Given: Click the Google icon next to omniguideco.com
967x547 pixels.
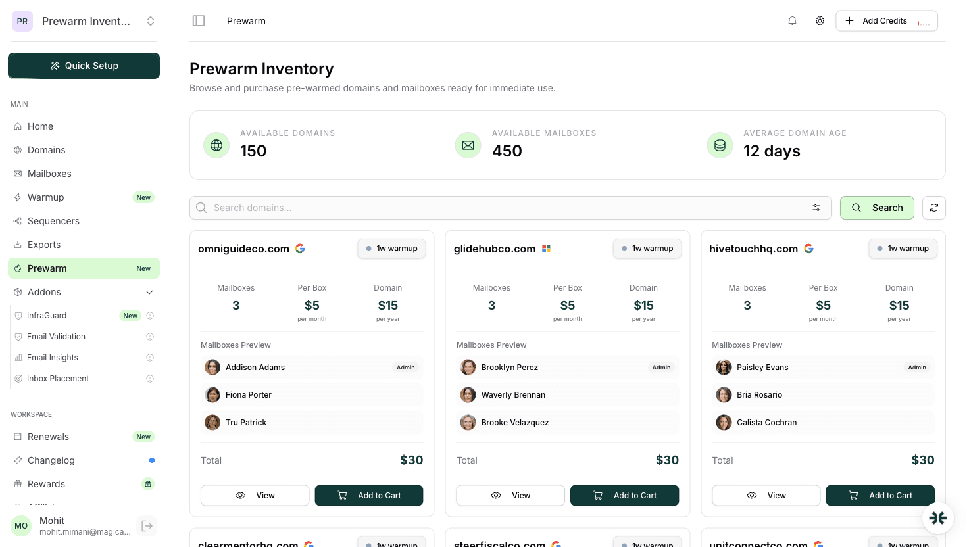Looking at the screenshot, I should (300, 249).
